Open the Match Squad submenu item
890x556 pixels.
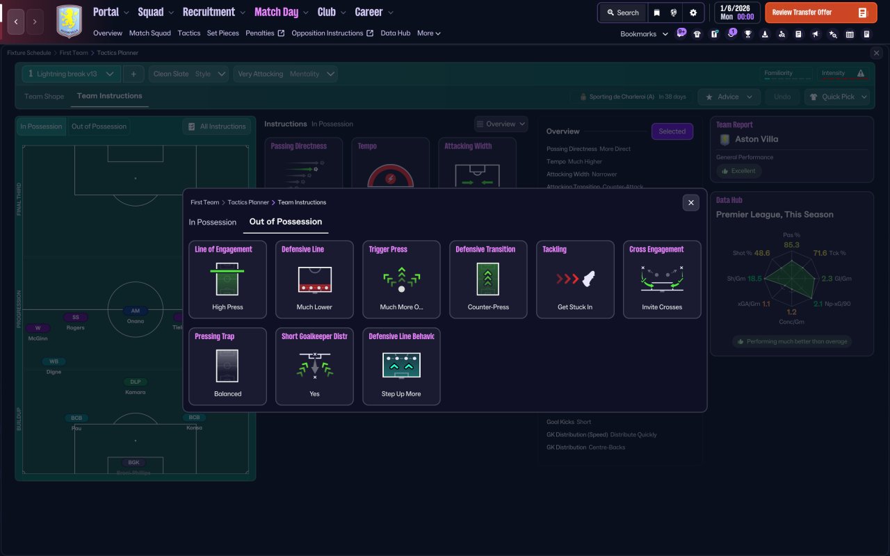[149, 33]
